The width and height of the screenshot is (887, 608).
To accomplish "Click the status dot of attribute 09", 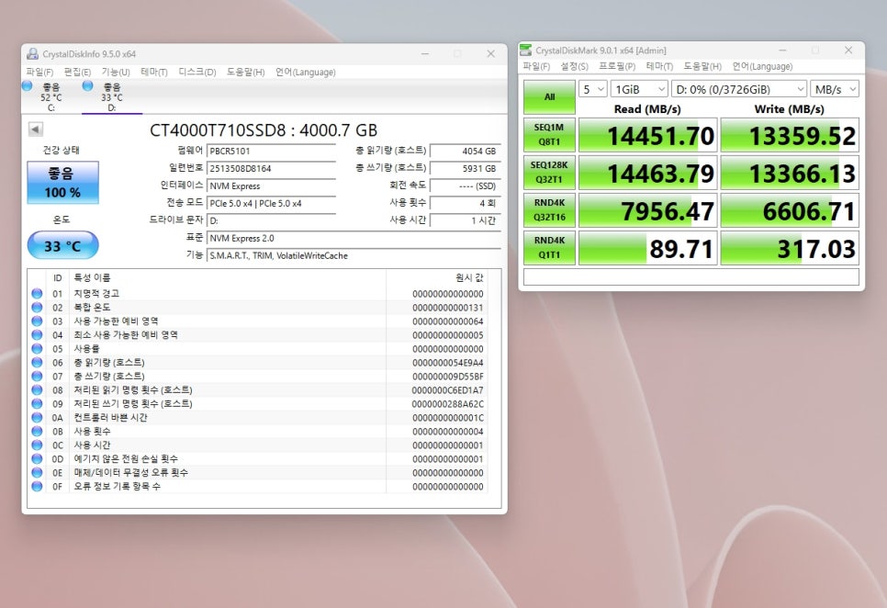I will 38,403.
